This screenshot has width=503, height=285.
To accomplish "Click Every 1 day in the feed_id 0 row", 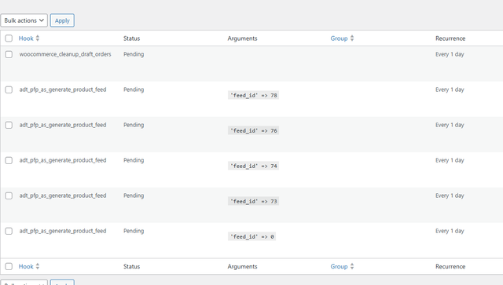I will coord(450,231).
